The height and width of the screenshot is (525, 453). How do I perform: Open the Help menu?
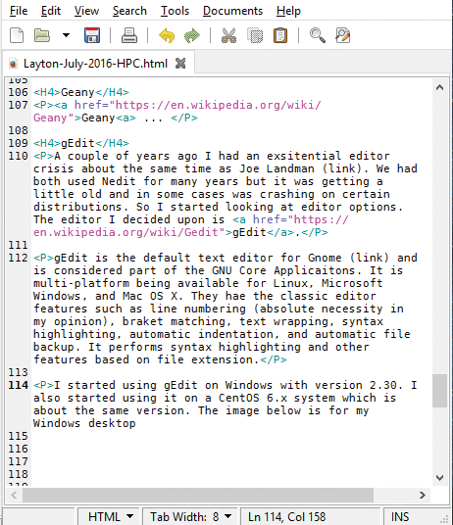pyautogui.click(x=288, y=11)
